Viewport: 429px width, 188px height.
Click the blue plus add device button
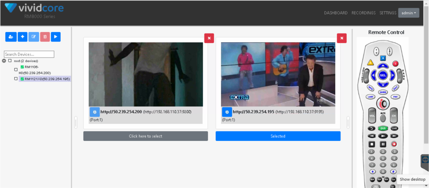point(23,37)
